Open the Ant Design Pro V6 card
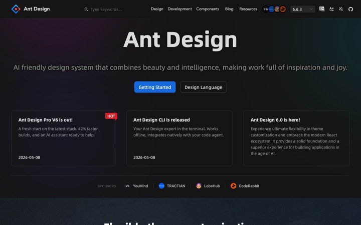Screen dimensions: 361x225 point(63,138)
